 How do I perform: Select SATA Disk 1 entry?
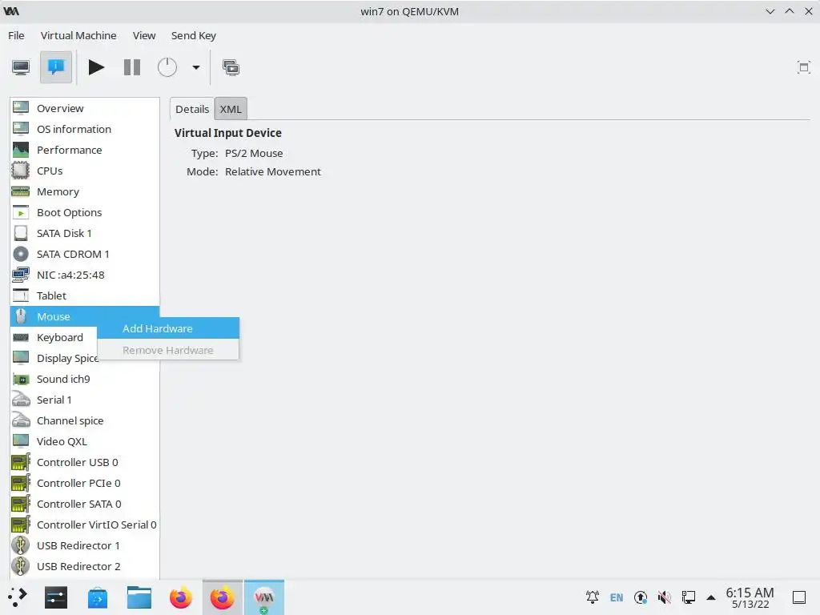[x=85, y=233]
